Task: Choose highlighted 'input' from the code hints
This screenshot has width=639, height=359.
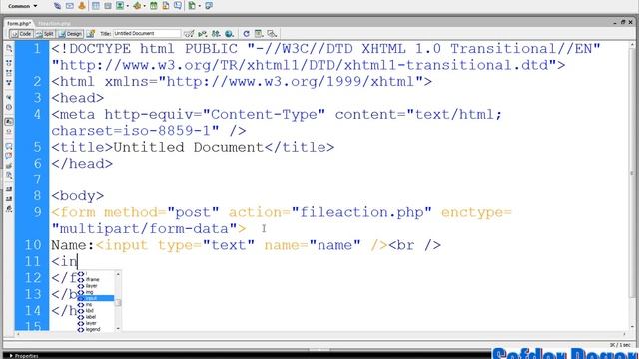Action: pos(96,298)
